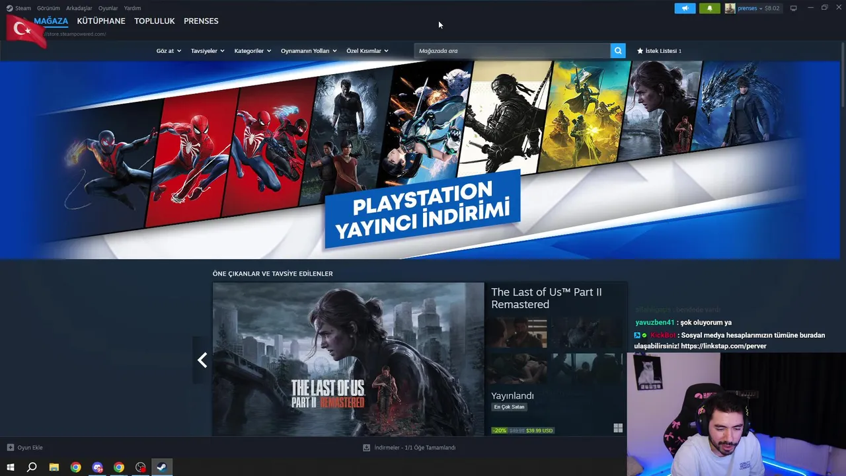Open the PRENSES profile tab
The height and width of the screenshot is (476, 846).
[201, 21]
